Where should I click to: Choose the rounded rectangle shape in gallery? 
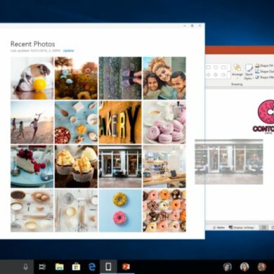coord(223,67)
